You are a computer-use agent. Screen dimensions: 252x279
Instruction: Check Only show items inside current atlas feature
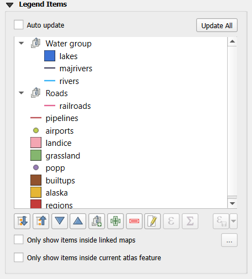click(x=19, y=257)
